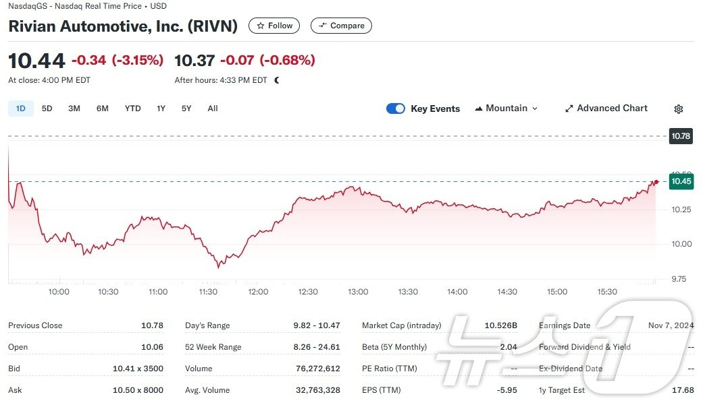Choose the 1Y time range
Image resolution: width=705 pixels, height=407 pixels.
[161, 108]
